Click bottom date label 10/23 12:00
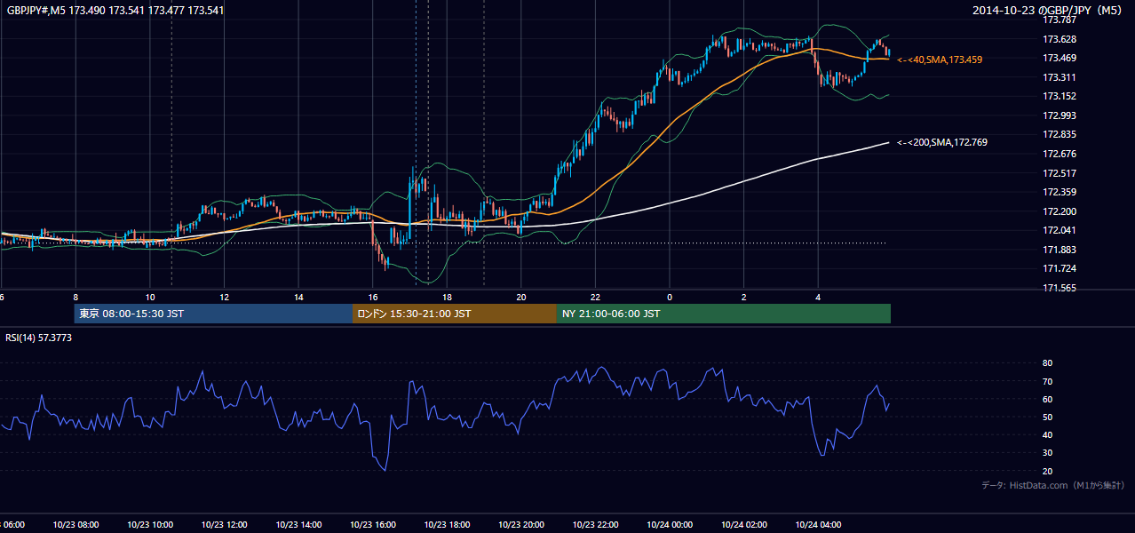This screenshot has height=533, width=1135. [225, 525]
